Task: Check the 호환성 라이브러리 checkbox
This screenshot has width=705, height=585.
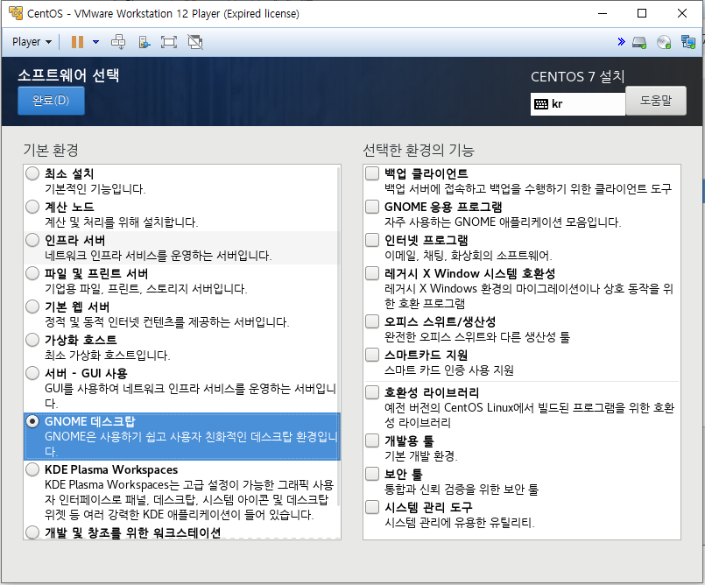Action: click(372, 392)
